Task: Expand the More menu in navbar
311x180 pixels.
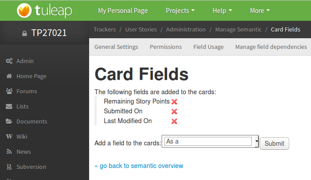Action: (x=260, y=11)
